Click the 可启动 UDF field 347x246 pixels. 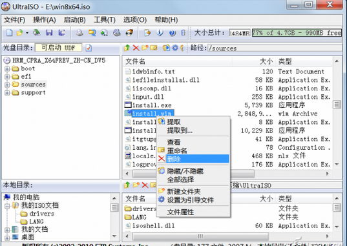(x=58, y=48)
